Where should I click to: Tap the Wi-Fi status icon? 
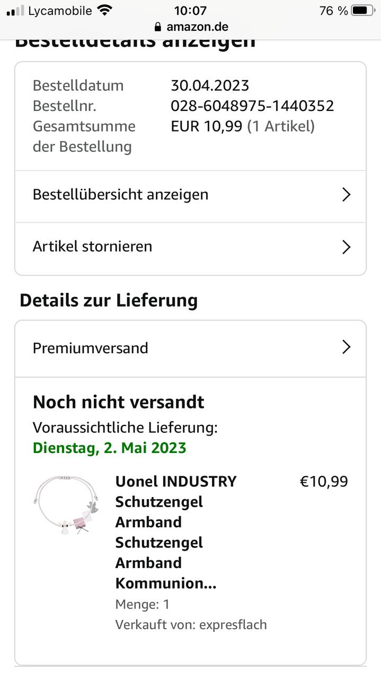[x=105, y=10]
